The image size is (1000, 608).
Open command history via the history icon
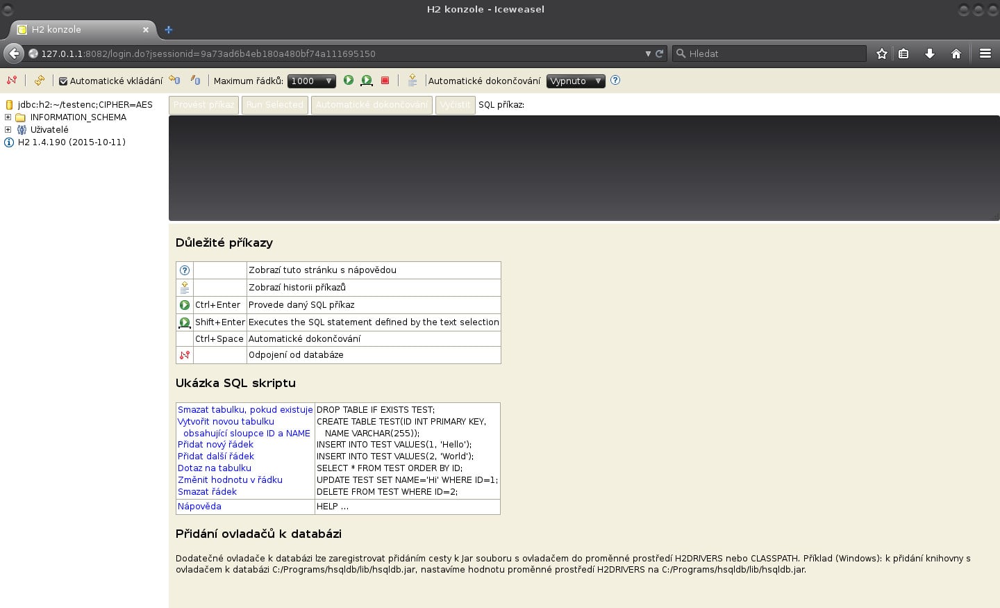click(412, 81)
